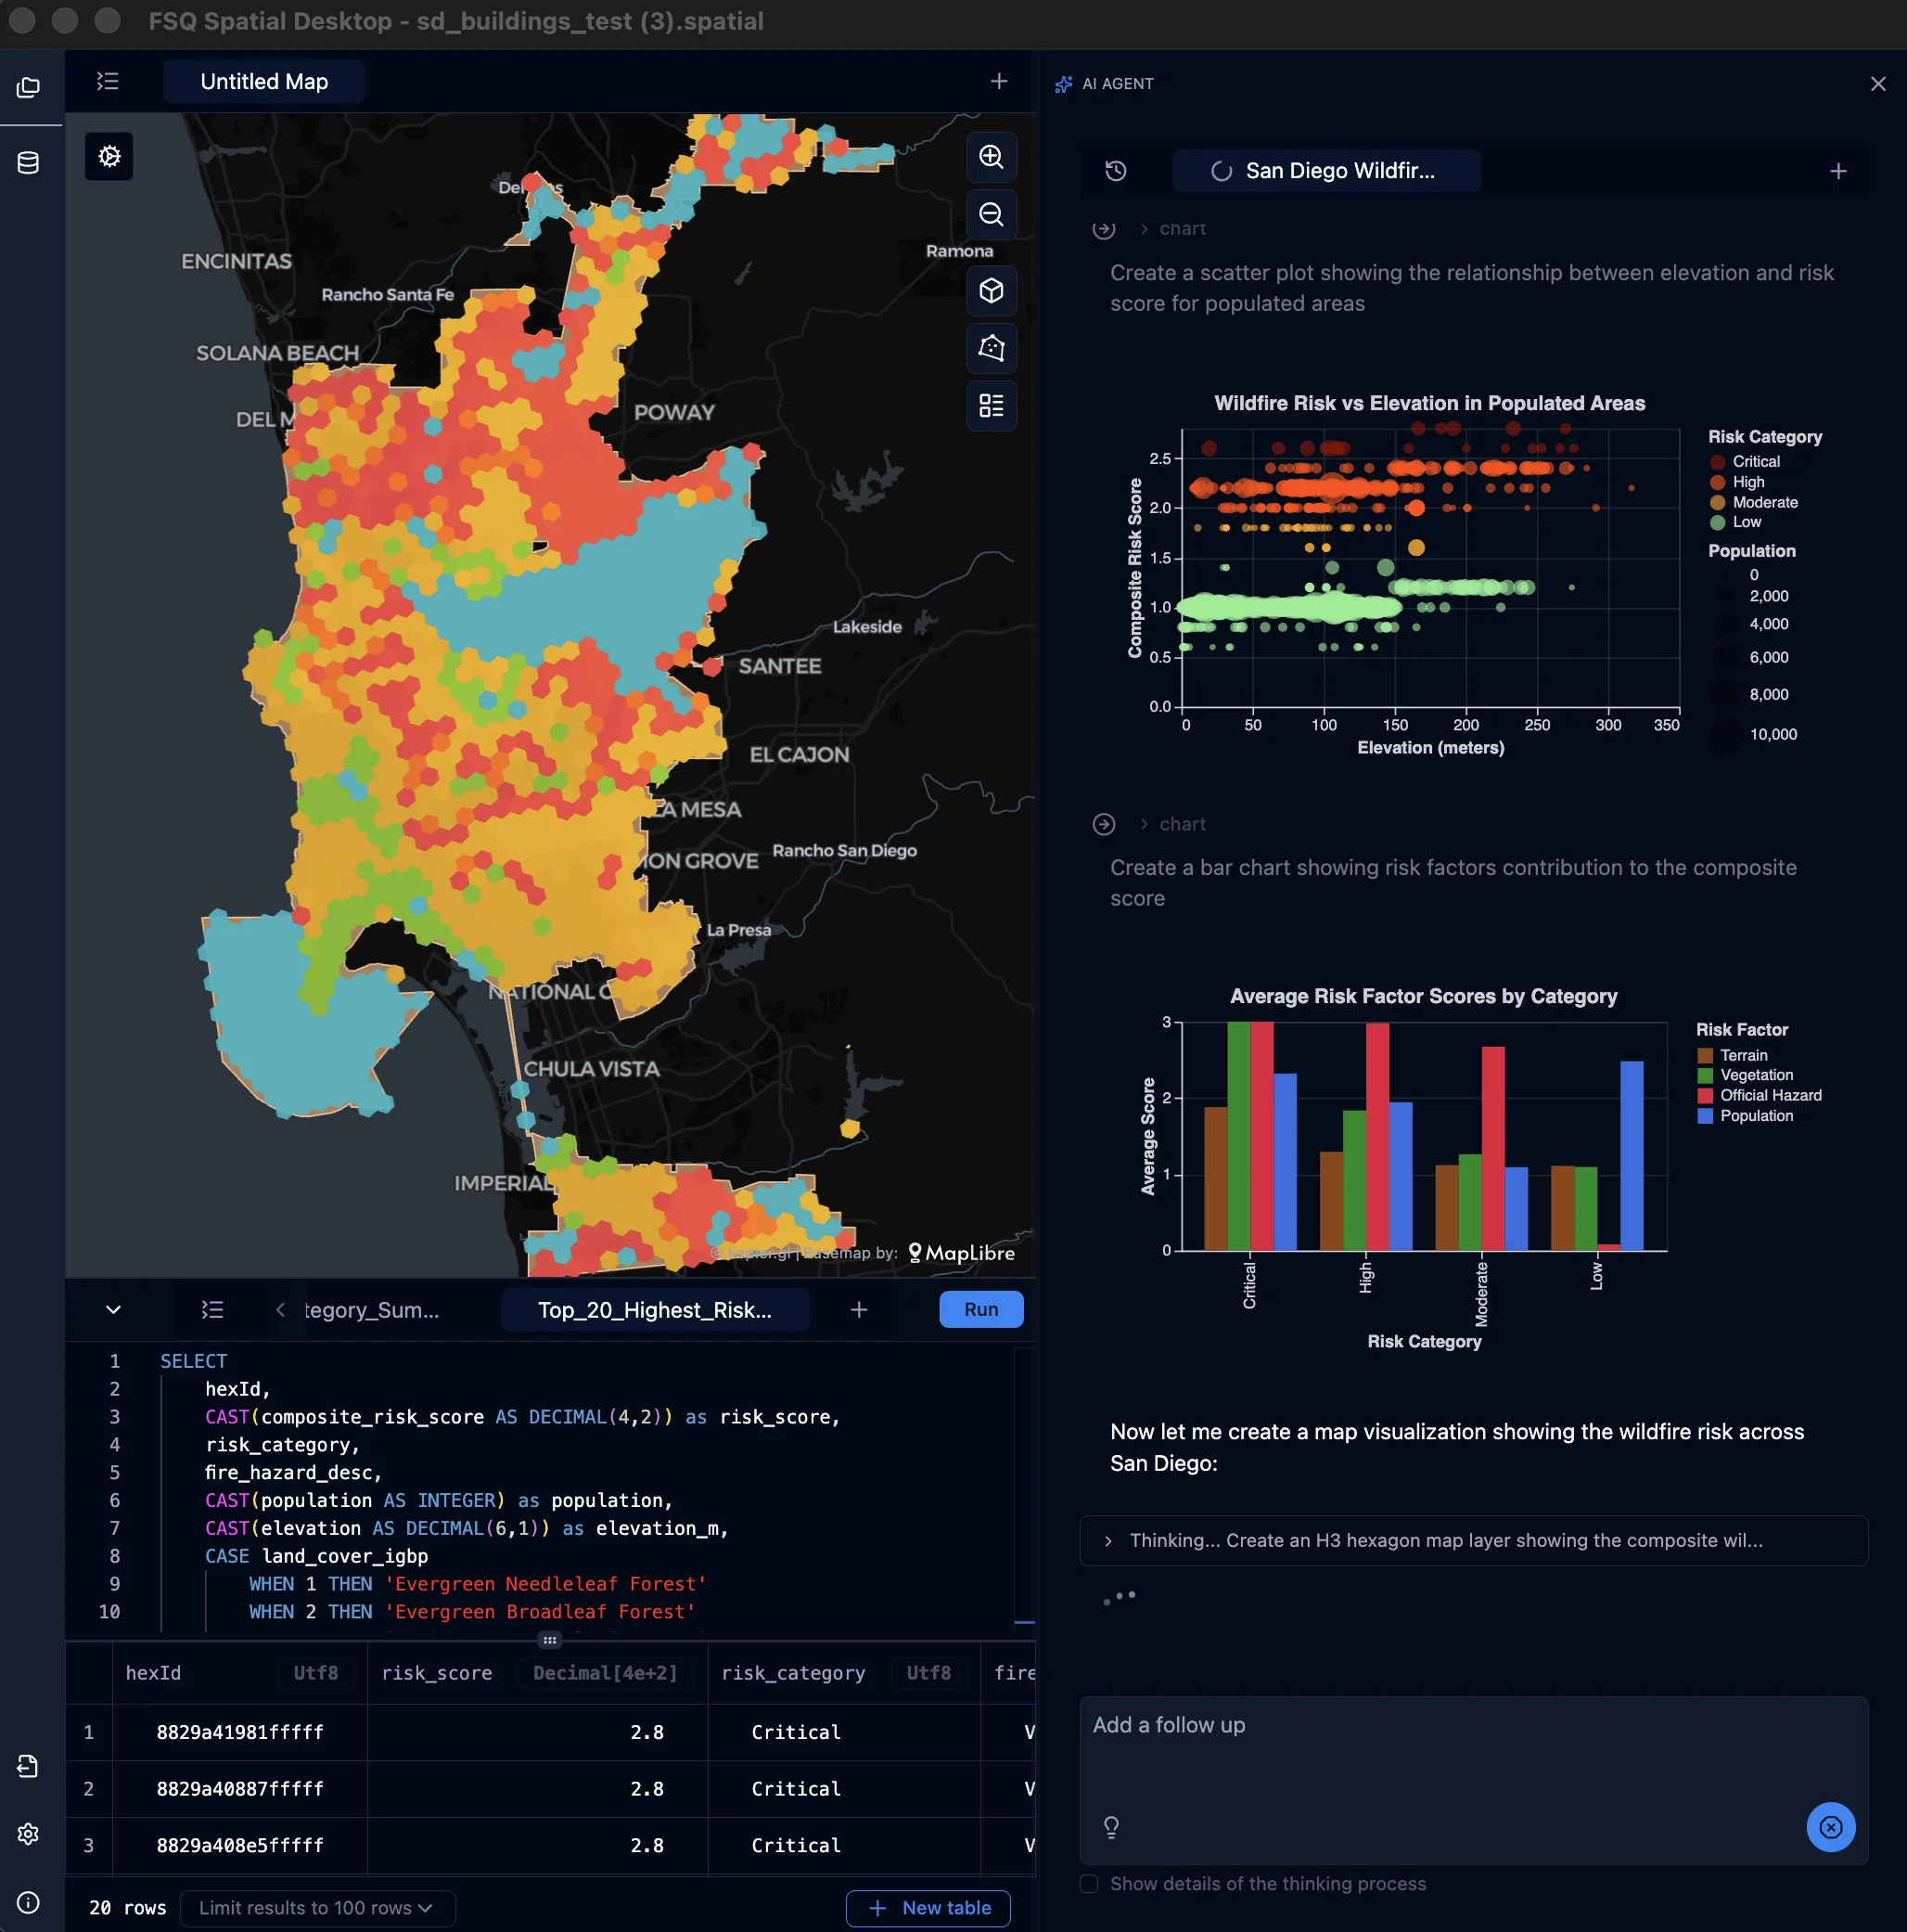
Task: Grab the editor-results splitter handle
Action: point(549,1640)
